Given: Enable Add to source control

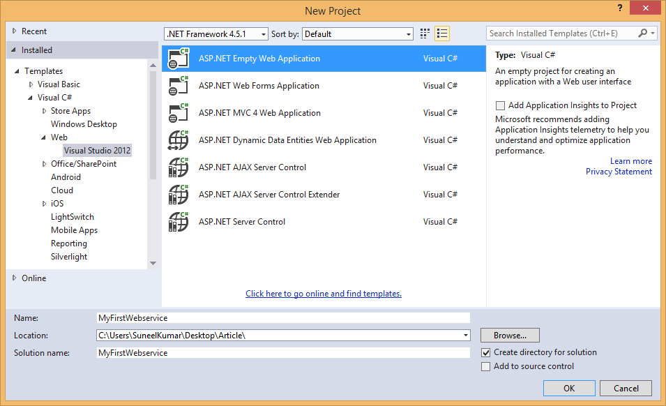Looking at the screenshot, I should pyautogui.click(x=485, y=366).
